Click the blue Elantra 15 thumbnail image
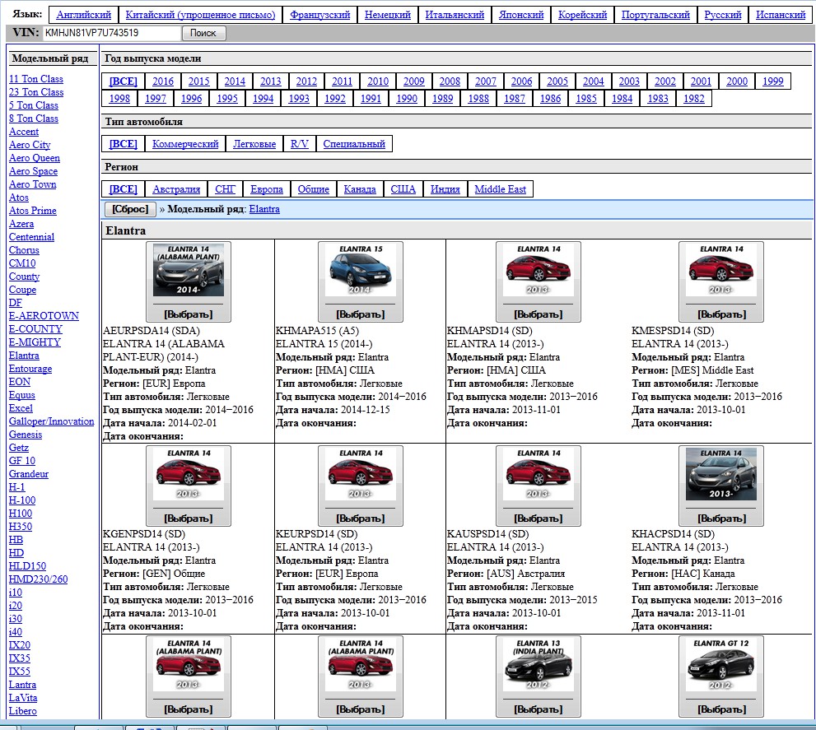Screen dimensions: 816x730 tap(360, 270)
